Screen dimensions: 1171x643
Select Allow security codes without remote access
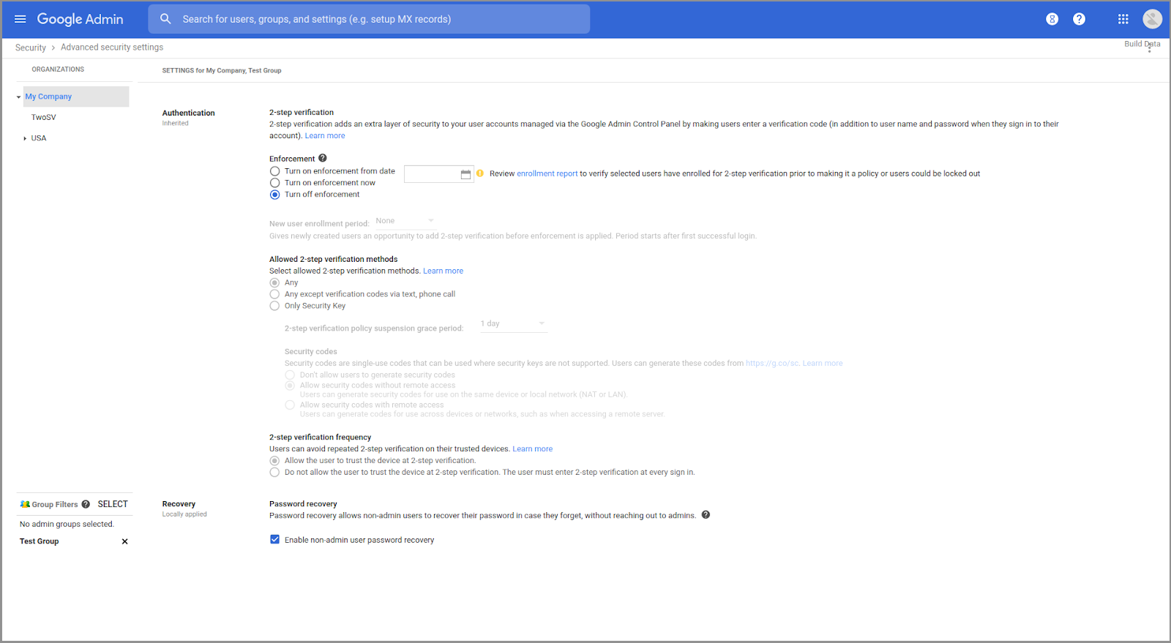tap(290, 385)
